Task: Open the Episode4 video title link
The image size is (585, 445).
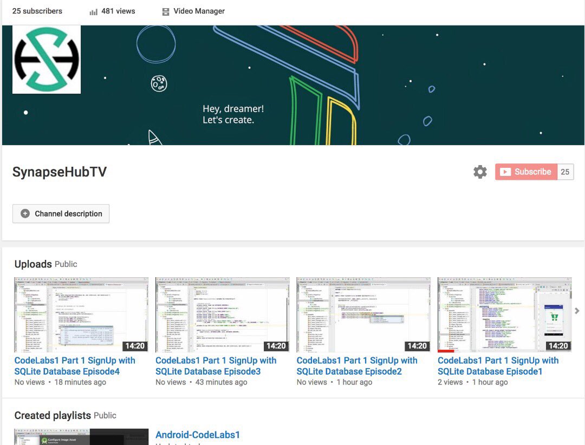Action: [x=75, y=366]
